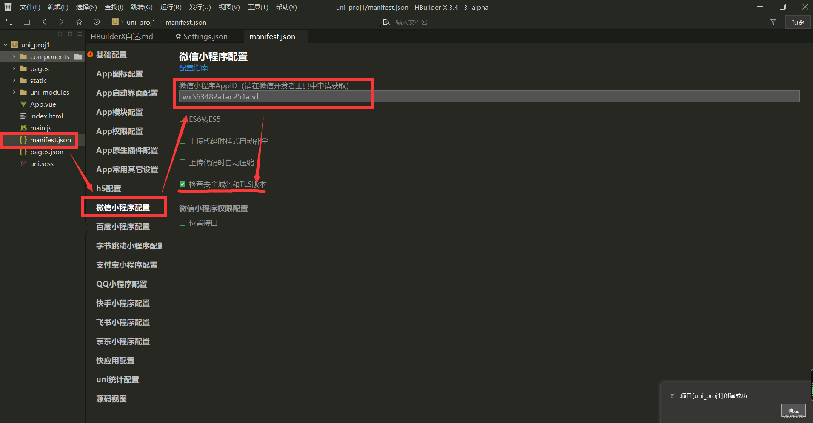
Task: Click the HBuilder X logo icon
Action: coord(8,7)
